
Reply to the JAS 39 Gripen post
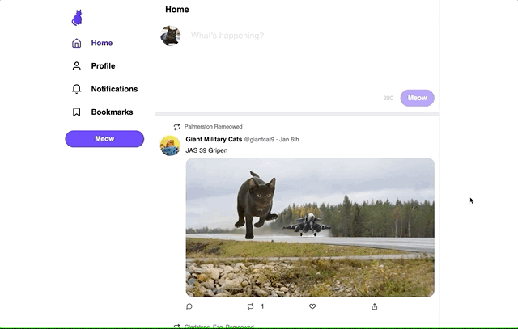189,306
